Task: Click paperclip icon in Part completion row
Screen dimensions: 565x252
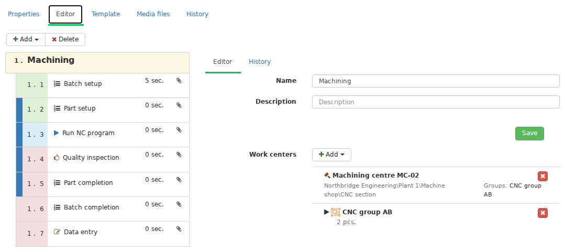Action: [179, 180]
